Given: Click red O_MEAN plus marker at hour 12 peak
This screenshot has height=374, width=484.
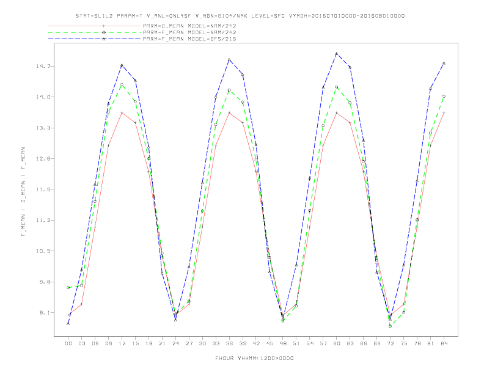Looking at the screenshot, I should pos(122,113).
